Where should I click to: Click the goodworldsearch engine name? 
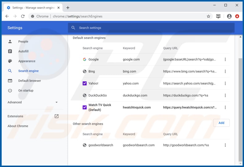(x=101, y=145)
